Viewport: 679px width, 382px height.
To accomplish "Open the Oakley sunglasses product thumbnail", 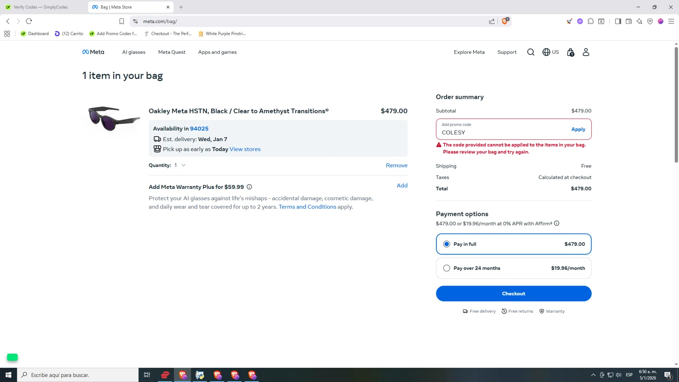I will click(114, 118).
